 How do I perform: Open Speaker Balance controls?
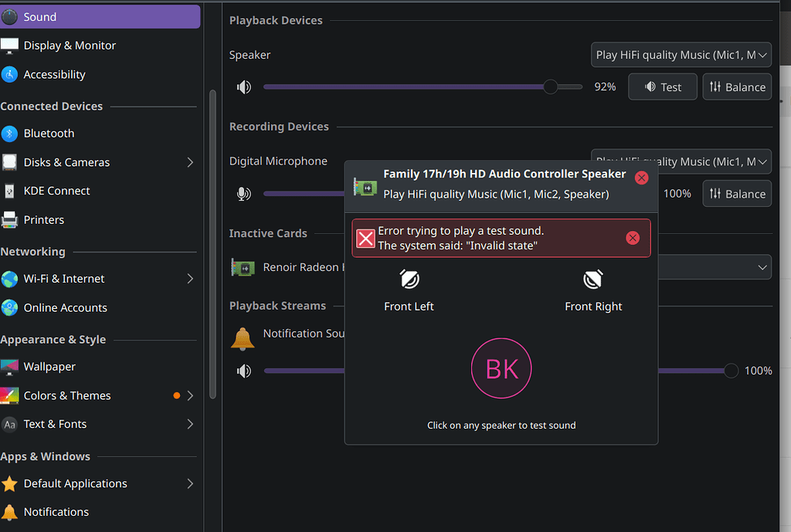pyautogui.click(x=737, y=87)
